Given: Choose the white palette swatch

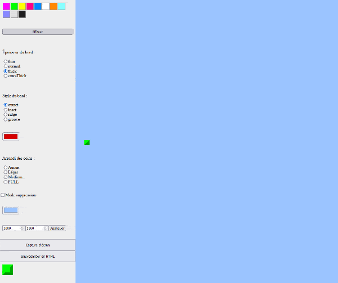Looking at the screenshot, I should pyautogui.click(x=46, y=6).
